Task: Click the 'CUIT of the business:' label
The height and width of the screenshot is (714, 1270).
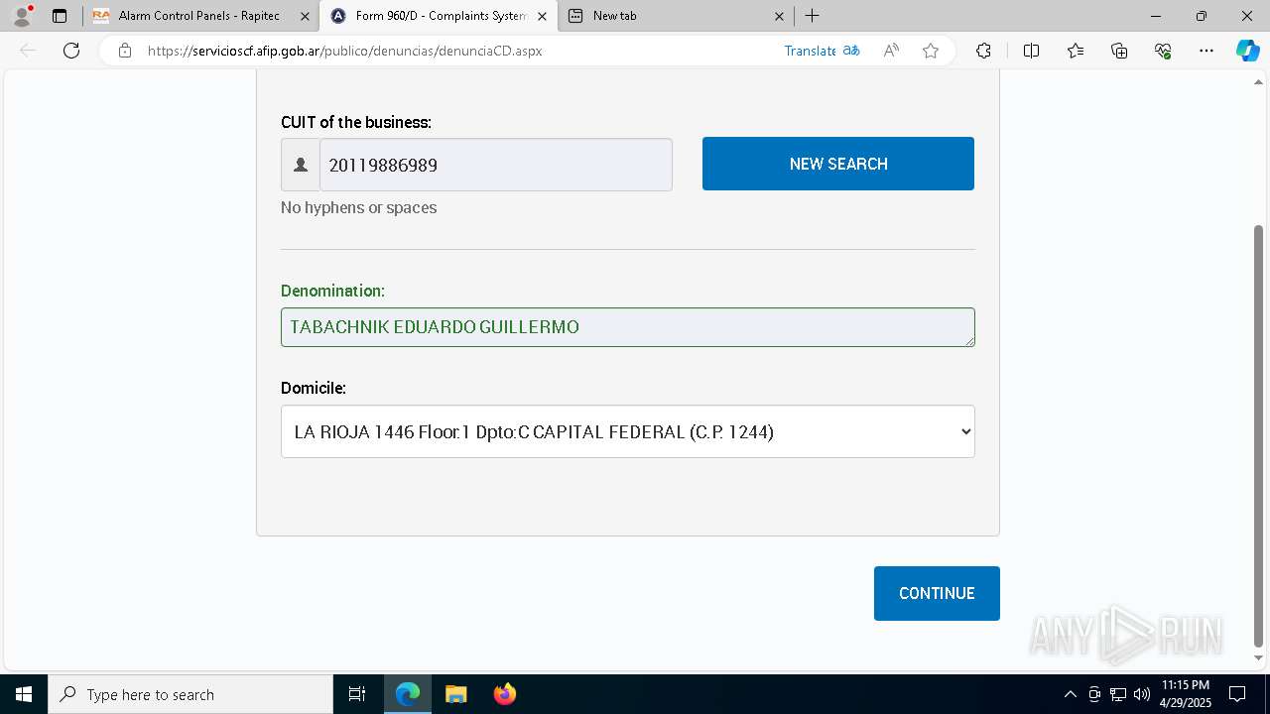Action: [356, 122]
